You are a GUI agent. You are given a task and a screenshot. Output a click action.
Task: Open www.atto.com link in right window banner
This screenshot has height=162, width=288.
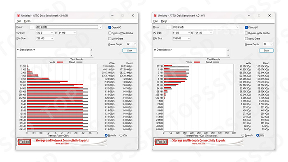[199, 143]
